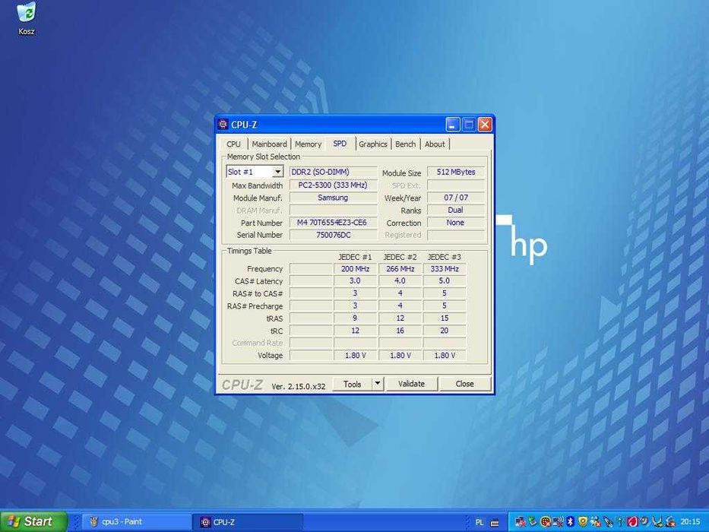Click the tRC value 20
The image size is (709, 532).
click(x=445, y=331)
